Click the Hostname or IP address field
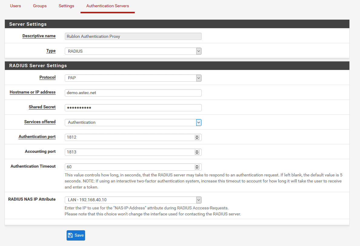The width and height of the screenshot is (360, 246). 133,93
